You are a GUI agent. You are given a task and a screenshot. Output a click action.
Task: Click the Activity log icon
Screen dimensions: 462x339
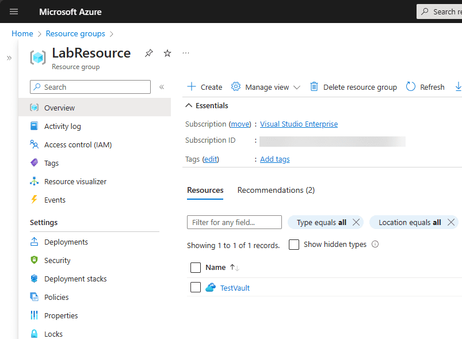[34, 126]
